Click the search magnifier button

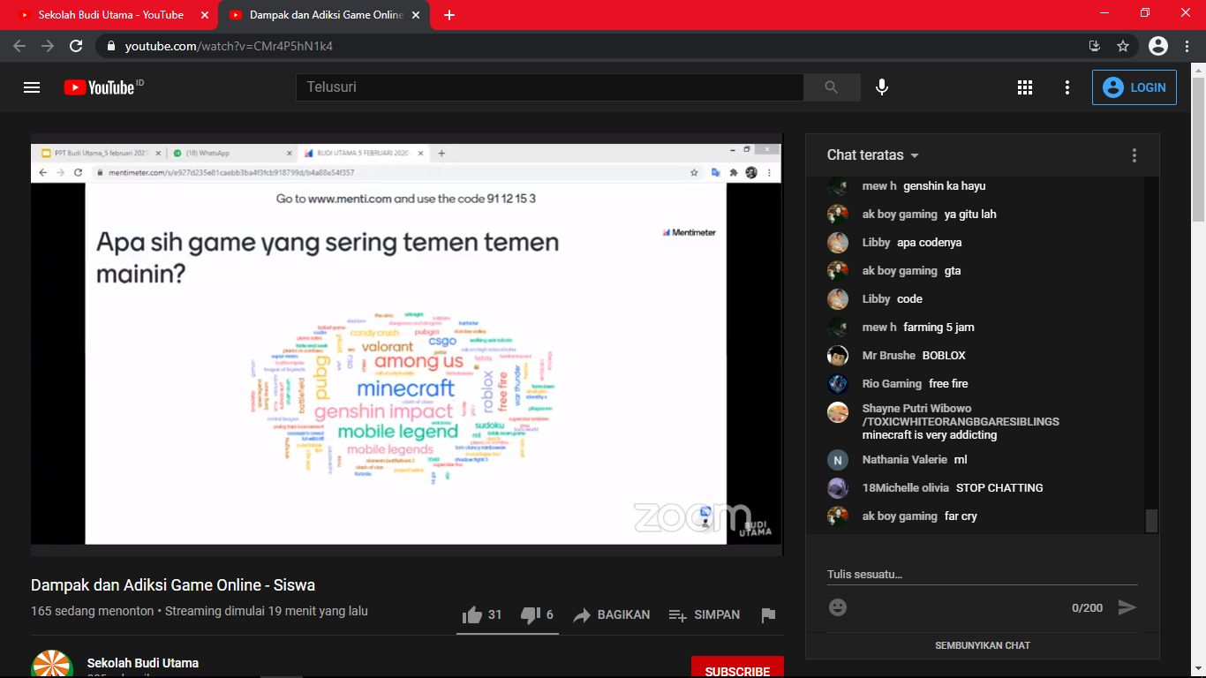tap(831, 87)
